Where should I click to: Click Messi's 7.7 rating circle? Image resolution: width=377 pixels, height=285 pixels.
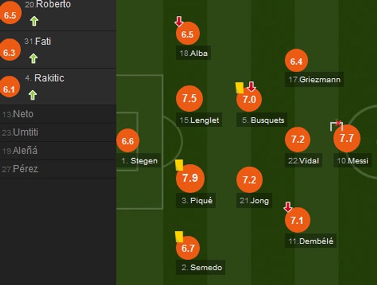[347, 138]
